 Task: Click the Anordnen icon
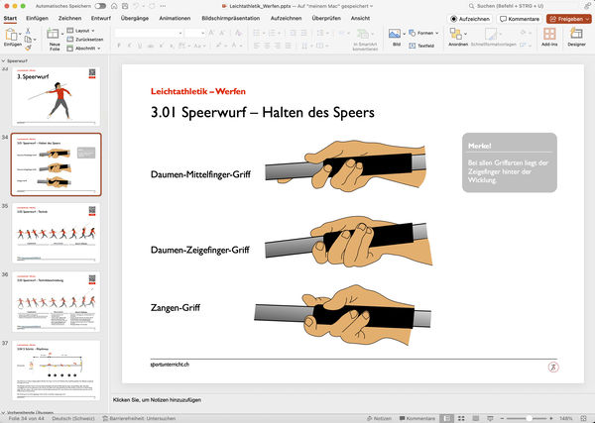point(455,34)
